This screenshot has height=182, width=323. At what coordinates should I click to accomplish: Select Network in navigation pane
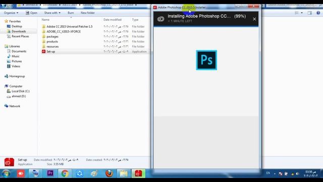15,106
